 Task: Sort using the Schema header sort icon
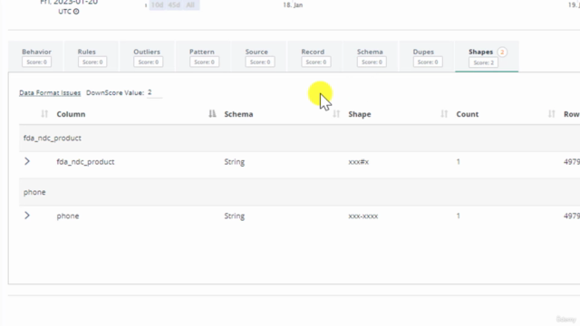tap(336, 114)
